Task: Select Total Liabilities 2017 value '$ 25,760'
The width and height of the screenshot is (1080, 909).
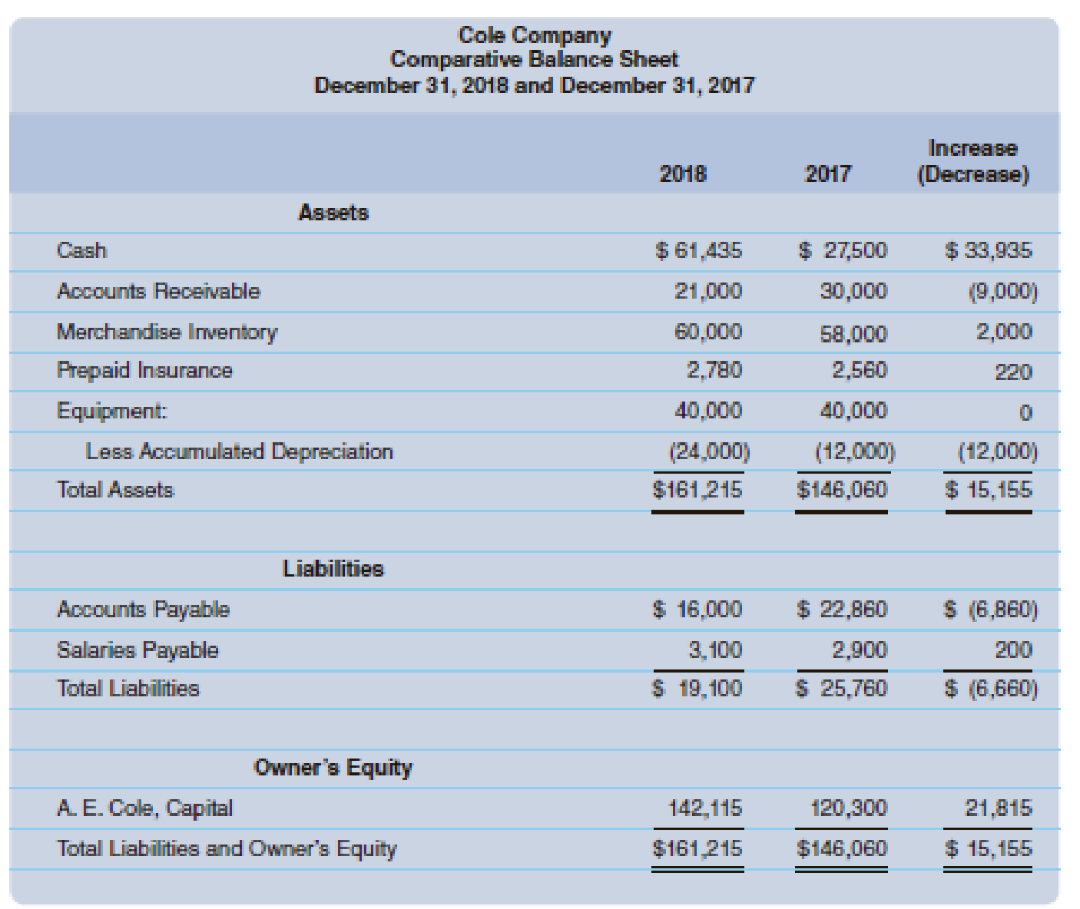Action: pos(842,689)
